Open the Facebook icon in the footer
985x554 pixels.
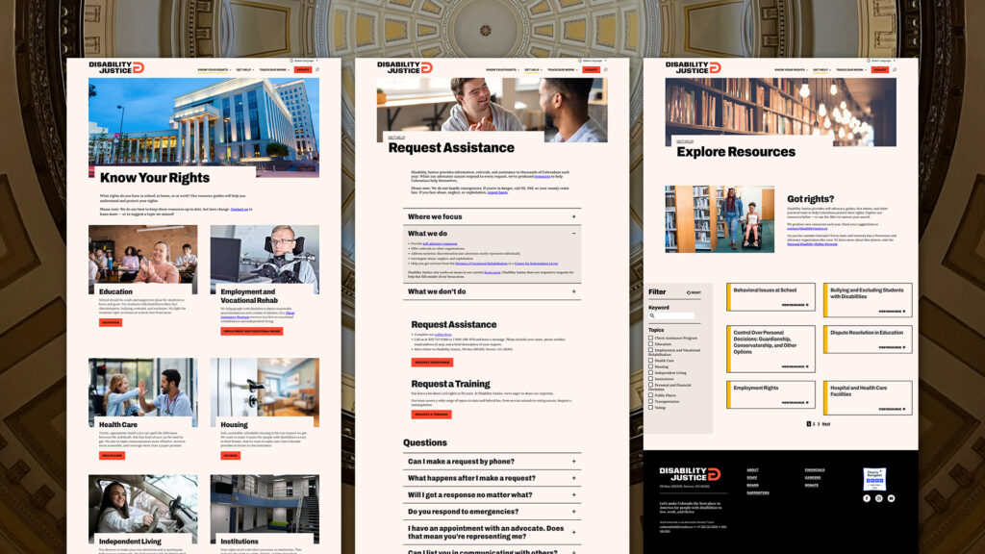coord(867,498)
